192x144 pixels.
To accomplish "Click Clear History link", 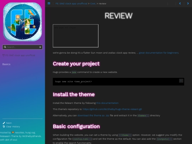I will [x=13, y=127].
